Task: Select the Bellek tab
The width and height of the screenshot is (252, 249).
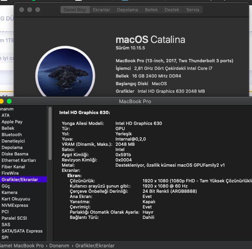Action: (x=151, y=10)
